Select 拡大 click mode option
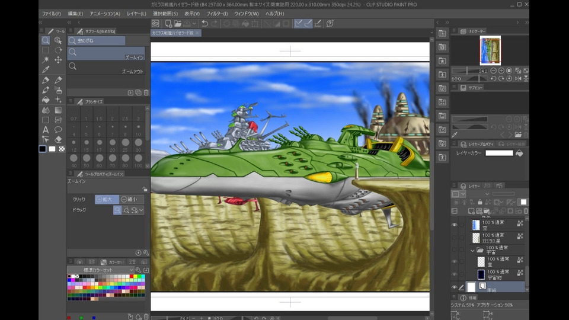This screenshot has height=320, width=569. coord(107,200)
